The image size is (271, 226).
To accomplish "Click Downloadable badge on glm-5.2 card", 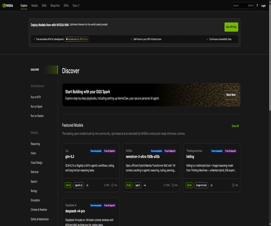I will pos(96,151).
